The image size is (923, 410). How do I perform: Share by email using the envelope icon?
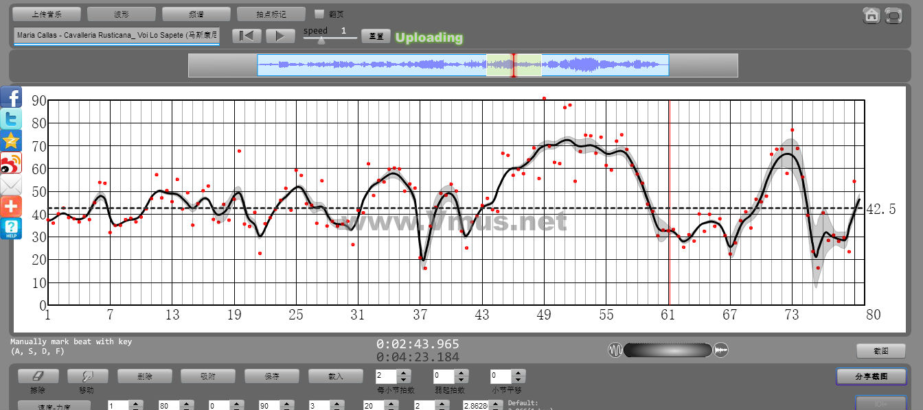(x=11, y=184)
